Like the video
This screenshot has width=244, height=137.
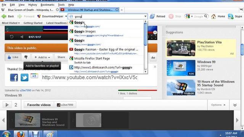click(x=13, y=57)
